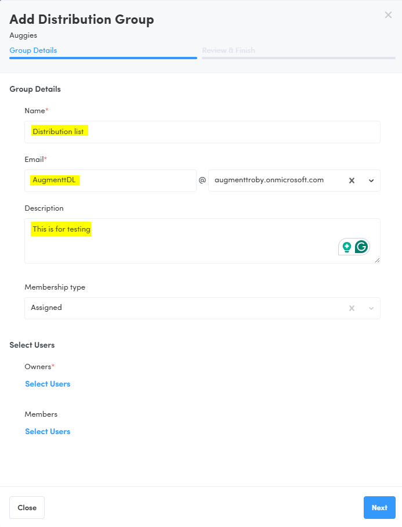Go to the Review & Finish tab

pos(229,50)
